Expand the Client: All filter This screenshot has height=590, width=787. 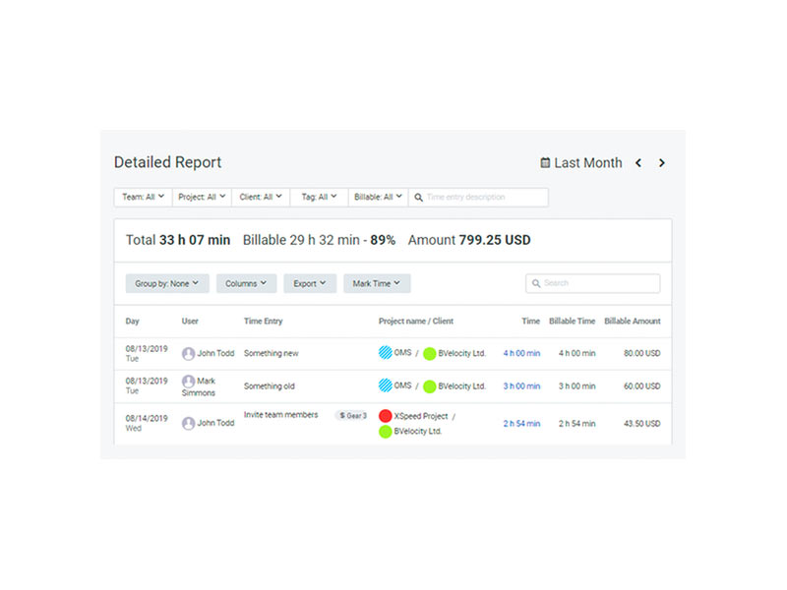(x=261, y=197)
